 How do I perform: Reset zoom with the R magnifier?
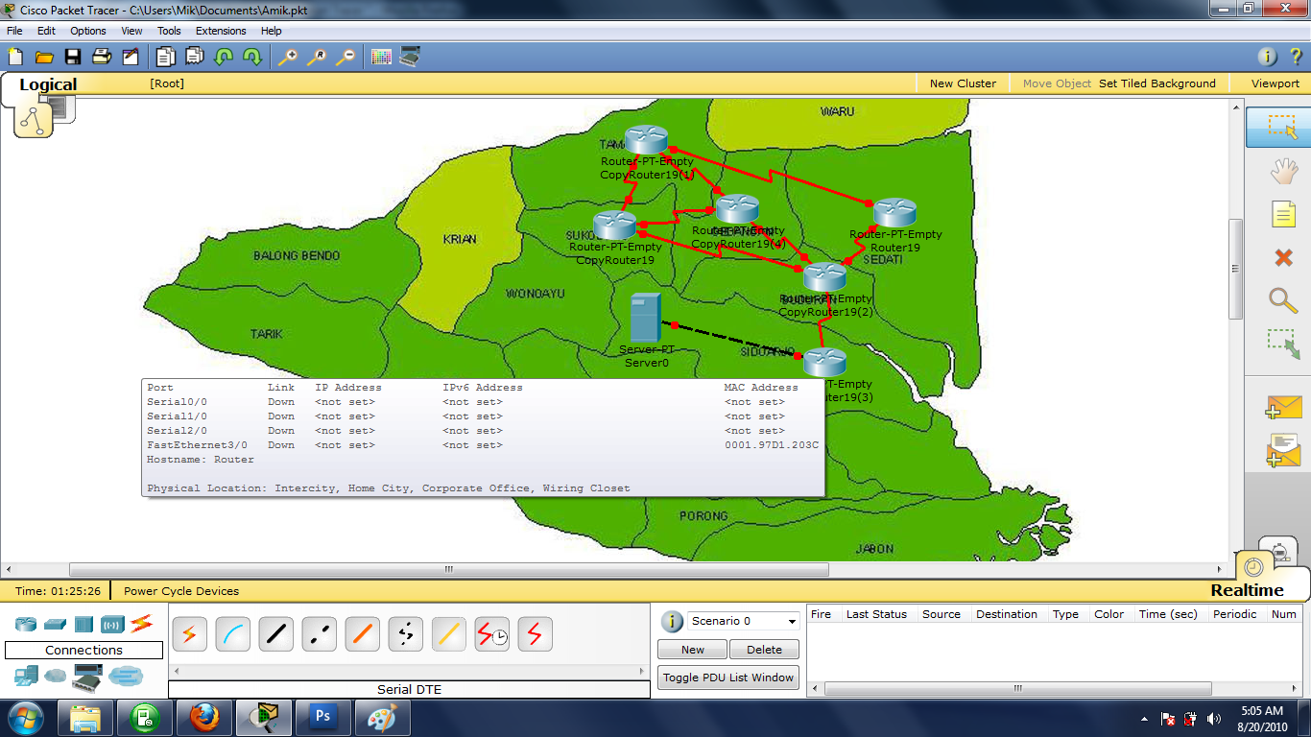(316, 57)
